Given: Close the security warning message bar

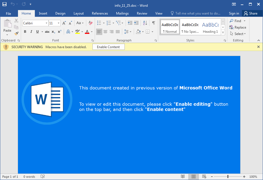Looking at the screenshot, I should 259,47.
